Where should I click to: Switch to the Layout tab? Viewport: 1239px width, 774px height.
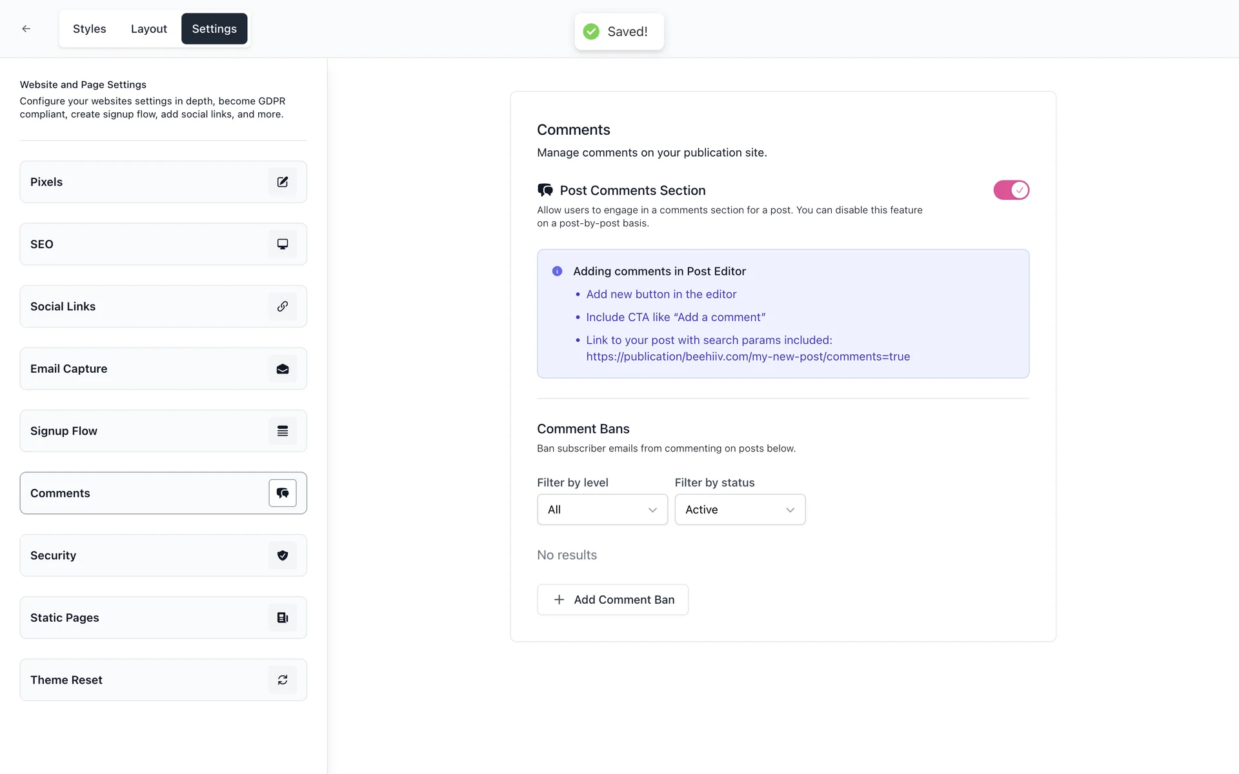(148, 29)
